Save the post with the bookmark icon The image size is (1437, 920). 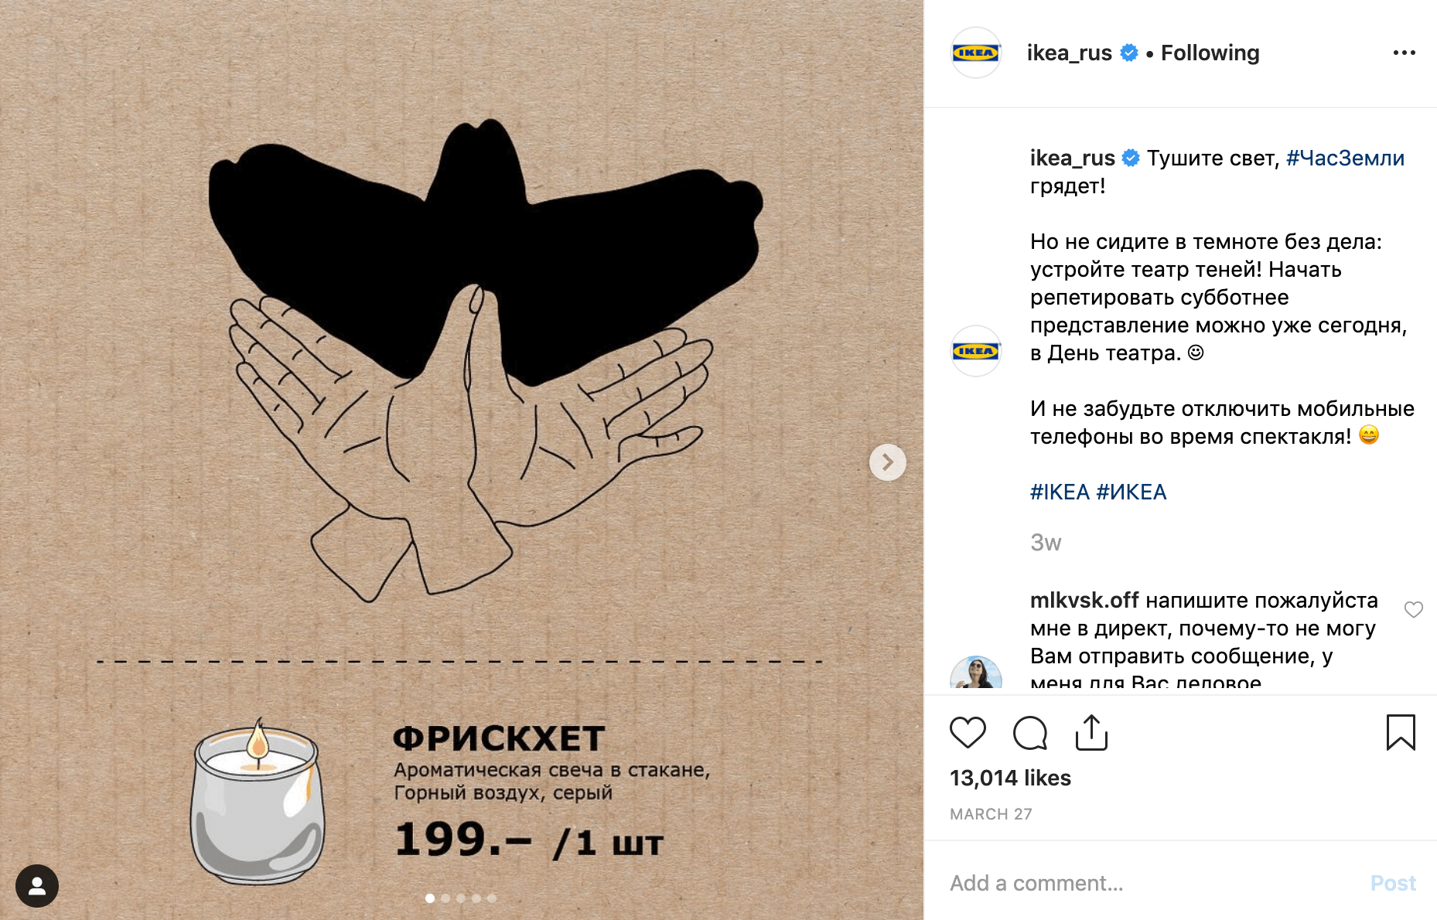(x=1401, y=733)
